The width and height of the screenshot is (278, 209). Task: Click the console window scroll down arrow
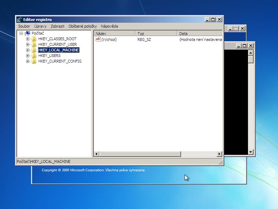250,152
